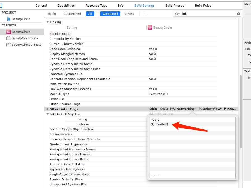Select the Unexported Symbols File row
Viewport: 251px width, 188px height.
point(68,184)
